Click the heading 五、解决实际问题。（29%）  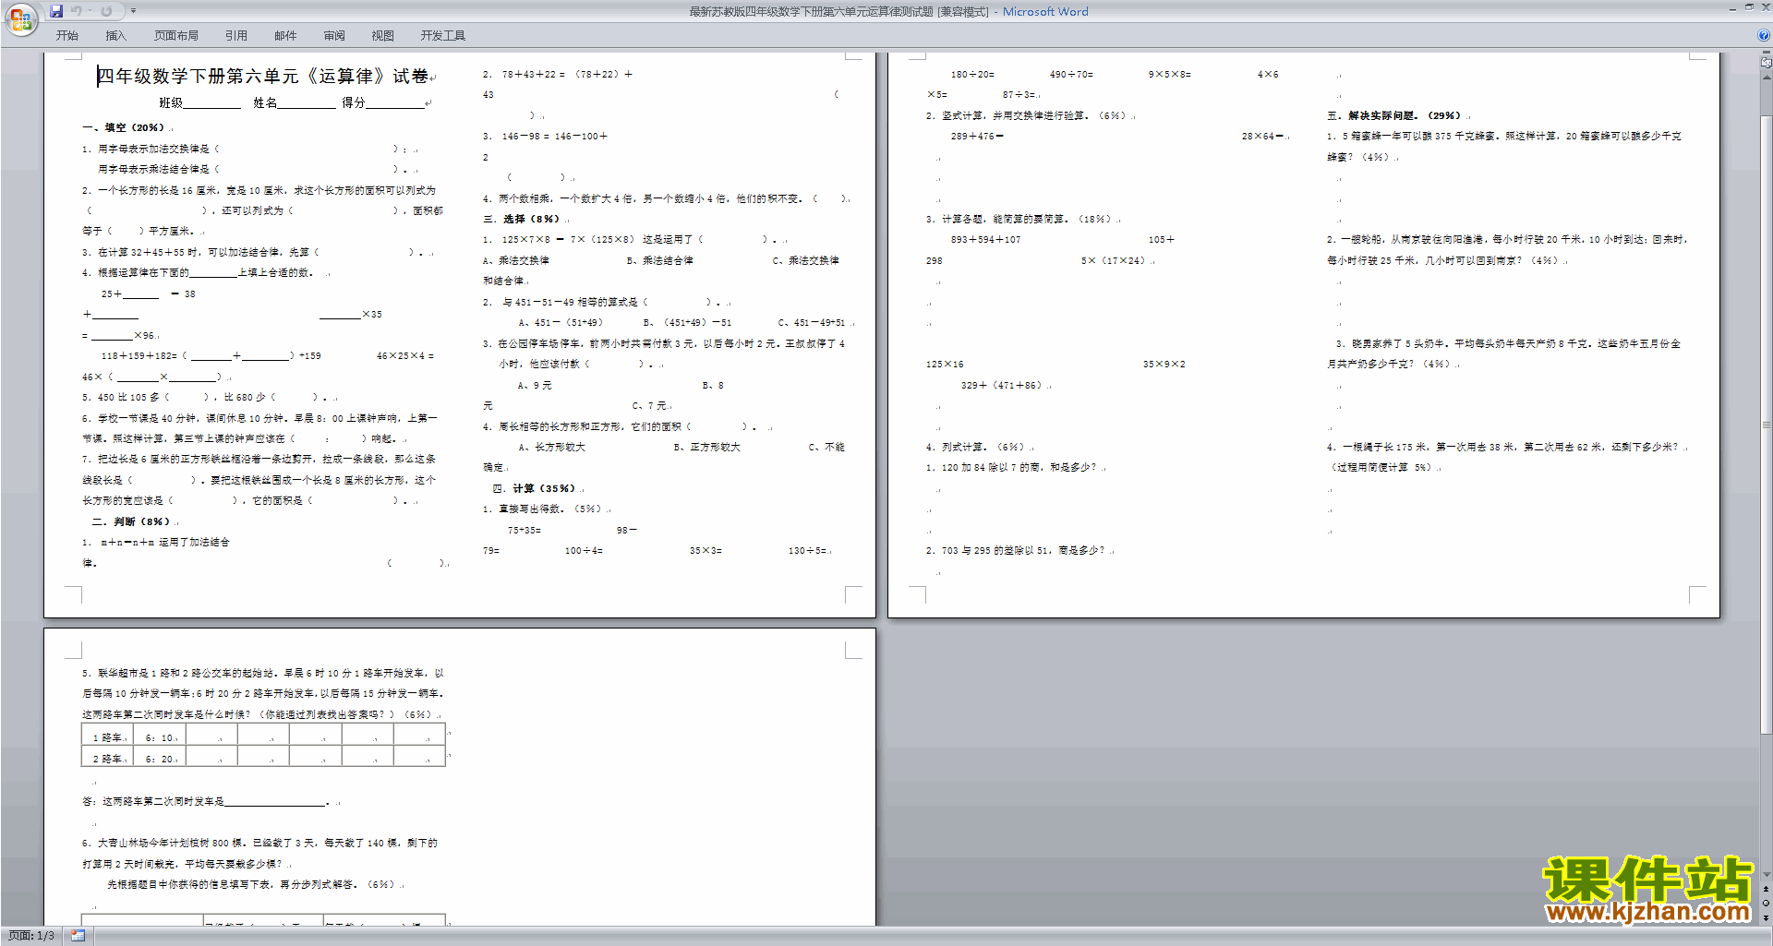[x=1394, y=115]
